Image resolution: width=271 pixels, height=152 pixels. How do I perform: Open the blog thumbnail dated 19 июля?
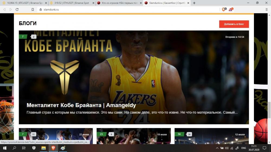[134, 136]
